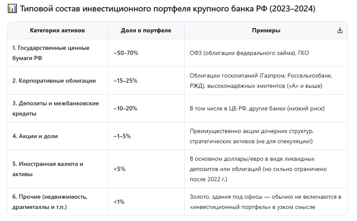357x221 pixels.
Task: Click the ОФЗ and ГКО examples cell
Action: [249, 53]
